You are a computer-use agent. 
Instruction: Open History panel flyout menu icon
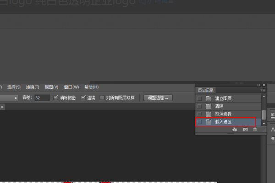263,90
